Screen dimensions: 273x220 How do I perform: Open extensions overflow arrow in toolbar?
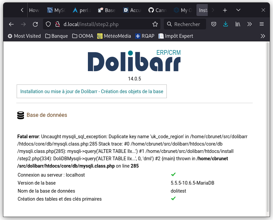pos(249,24)
